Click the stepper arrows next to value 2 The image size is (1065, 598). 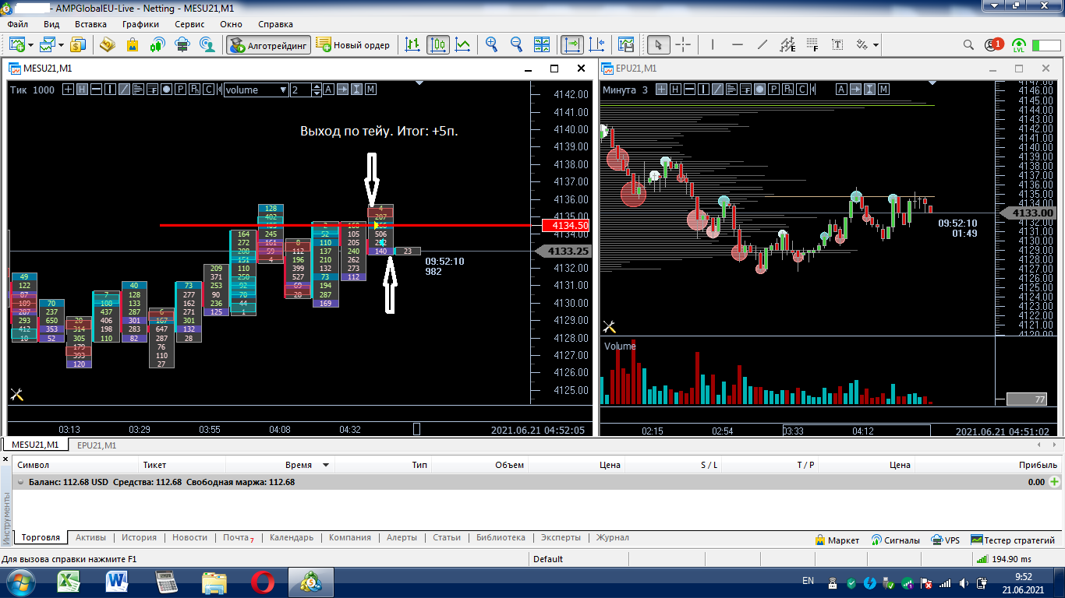pos(316,90)
